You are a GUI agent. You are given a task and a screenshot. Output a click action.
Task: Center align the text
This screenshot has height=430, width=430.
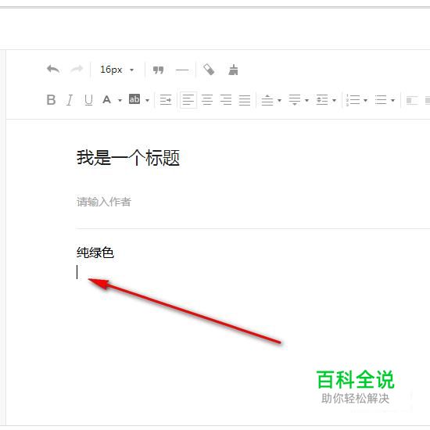pyautogui.click(x=207, y=100)
